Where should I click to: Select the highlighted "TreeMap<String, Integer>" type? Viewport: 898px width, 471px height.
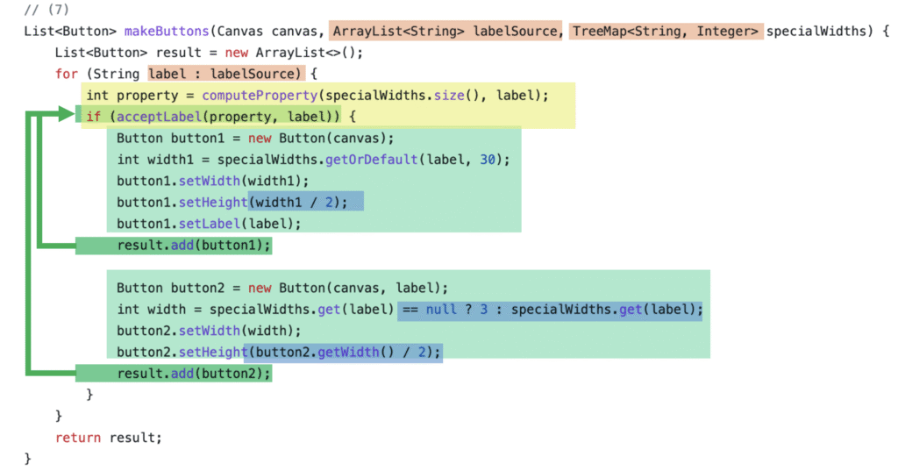tap(666, 32)
